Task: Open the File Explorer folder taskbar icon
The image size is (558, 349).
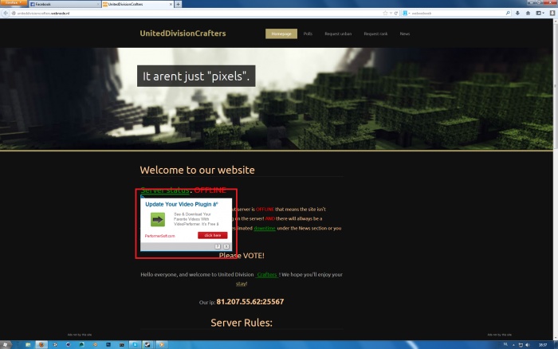Action: tap(28, 345)
